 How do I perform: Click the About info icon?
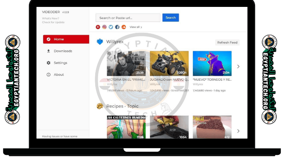48,75
